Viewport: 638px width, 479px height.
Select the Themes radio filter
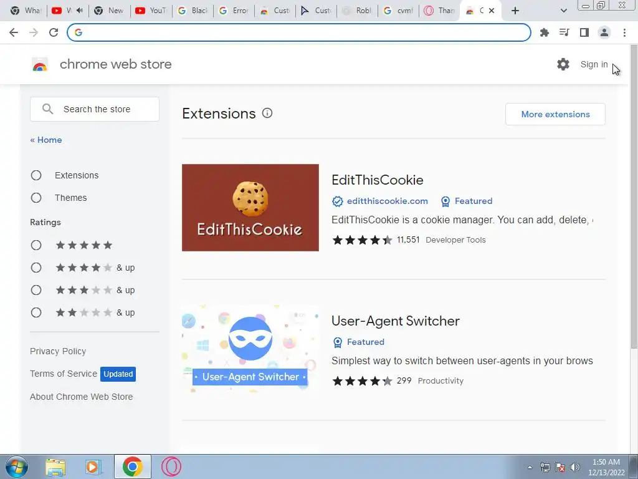pos(36,198)
